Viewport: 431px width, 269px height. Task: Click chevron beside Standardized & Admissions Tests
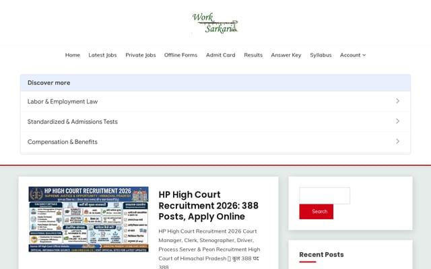(x=397, y=121)
